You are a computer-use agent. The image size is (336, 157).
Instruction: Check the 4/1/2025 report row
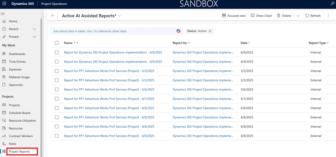(56, 99)
